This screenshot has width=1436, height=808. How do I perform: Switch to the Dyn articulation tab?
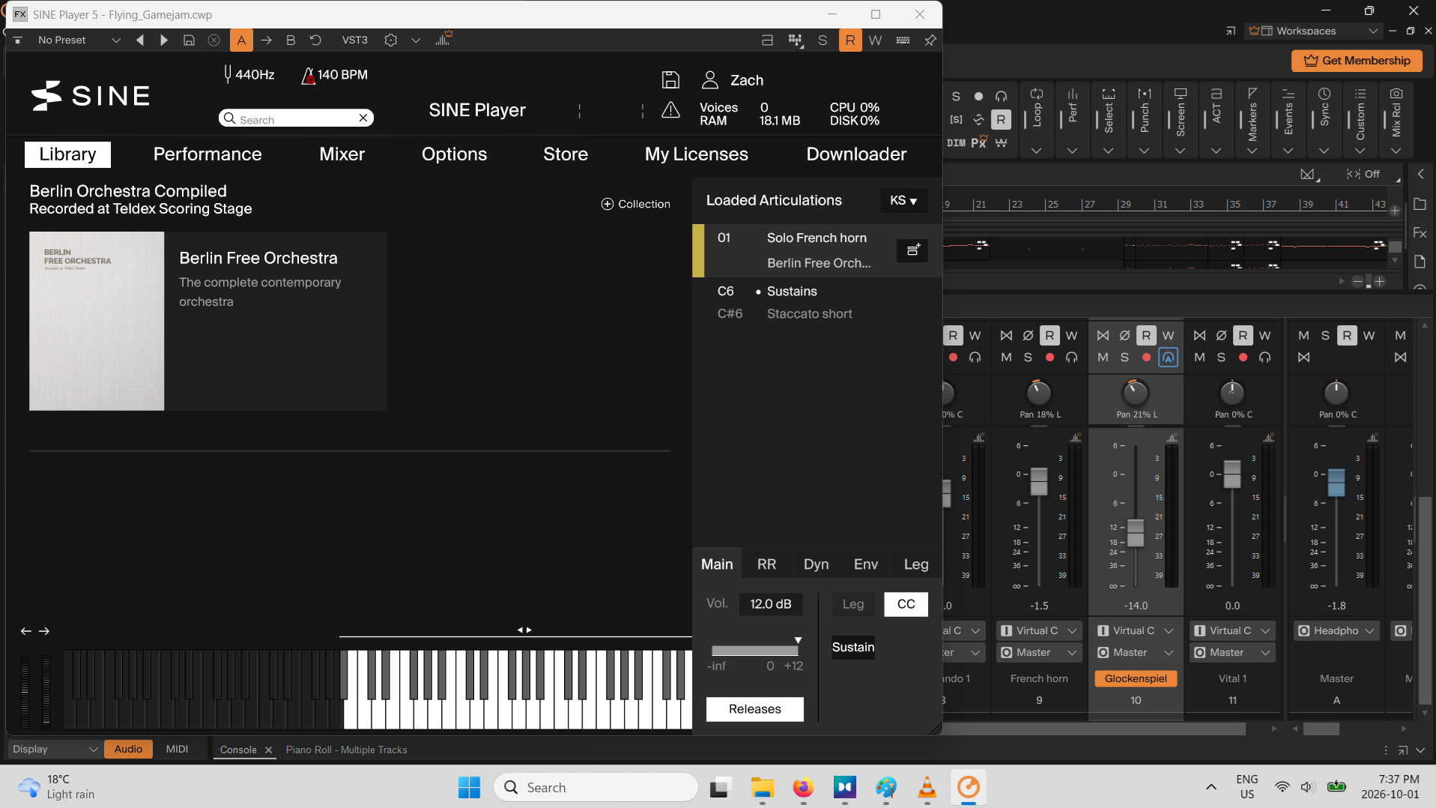pos(816,564)
